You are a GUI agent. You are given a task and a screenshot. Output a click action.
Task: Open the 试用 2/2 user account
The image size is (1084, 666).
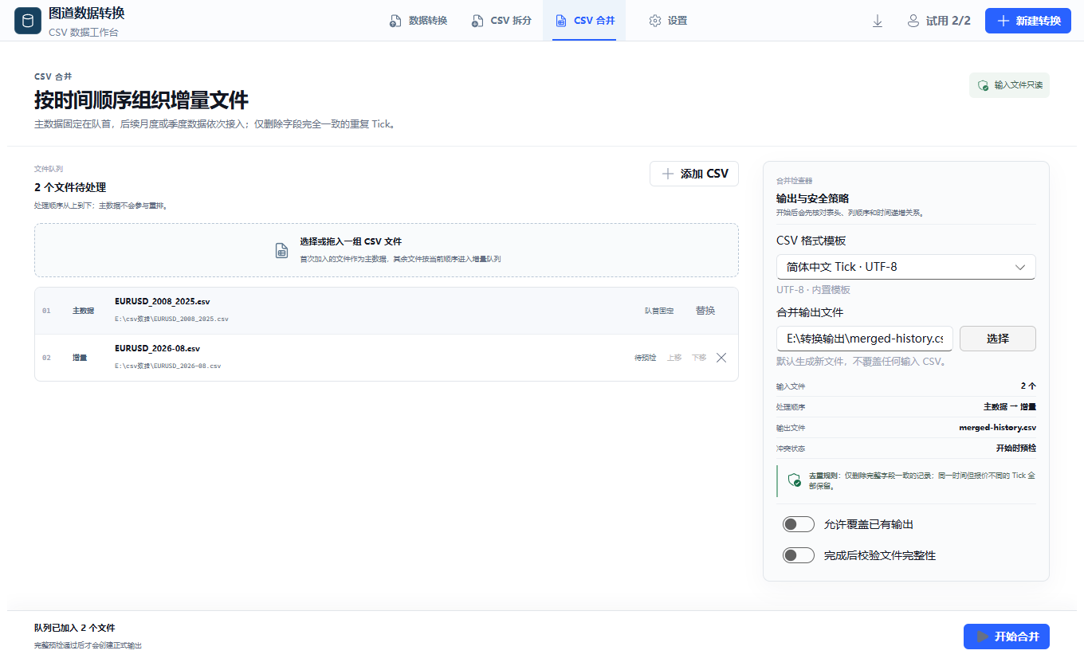(939, 21)
